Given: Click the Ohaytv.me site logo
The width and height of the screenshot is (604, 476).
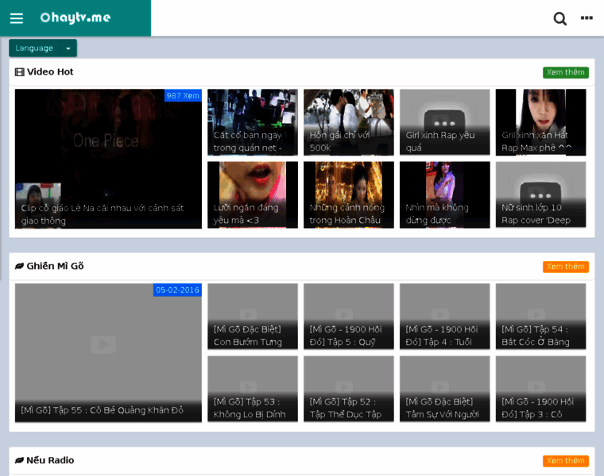Looking at the screenshot, I should pos(75,17).
